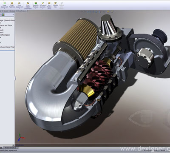Open Reference Geometry dropdown arrow
The width and height of the screenshot is (170, 153).
pyautogui.click(x=42, y=8)
